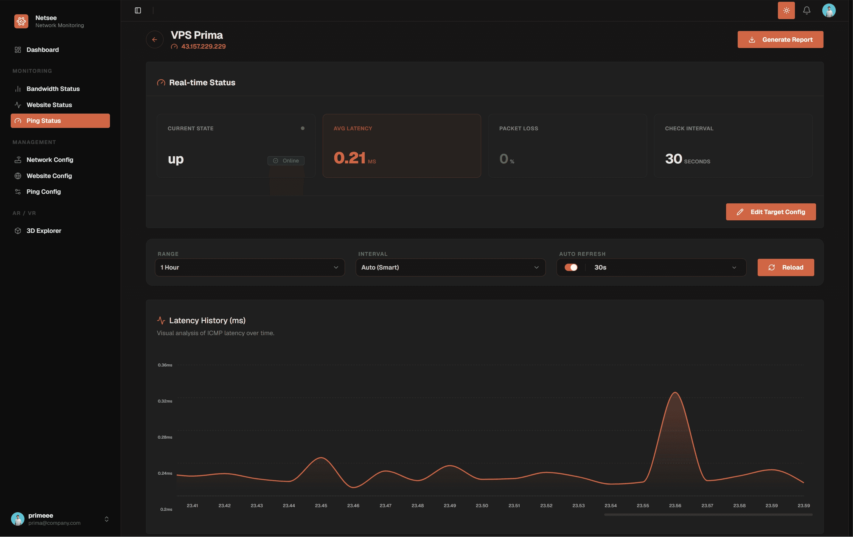Open Bandwidth Status page

click(x=60, y=89)
